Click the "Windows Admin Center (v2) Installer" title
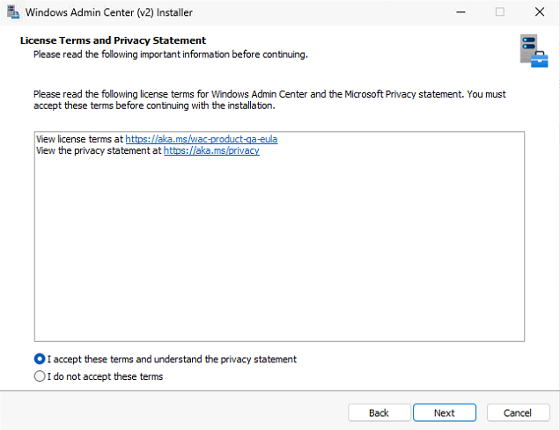Image resolution: width=560 pixels, height=430 pixels. coord(109,12)
